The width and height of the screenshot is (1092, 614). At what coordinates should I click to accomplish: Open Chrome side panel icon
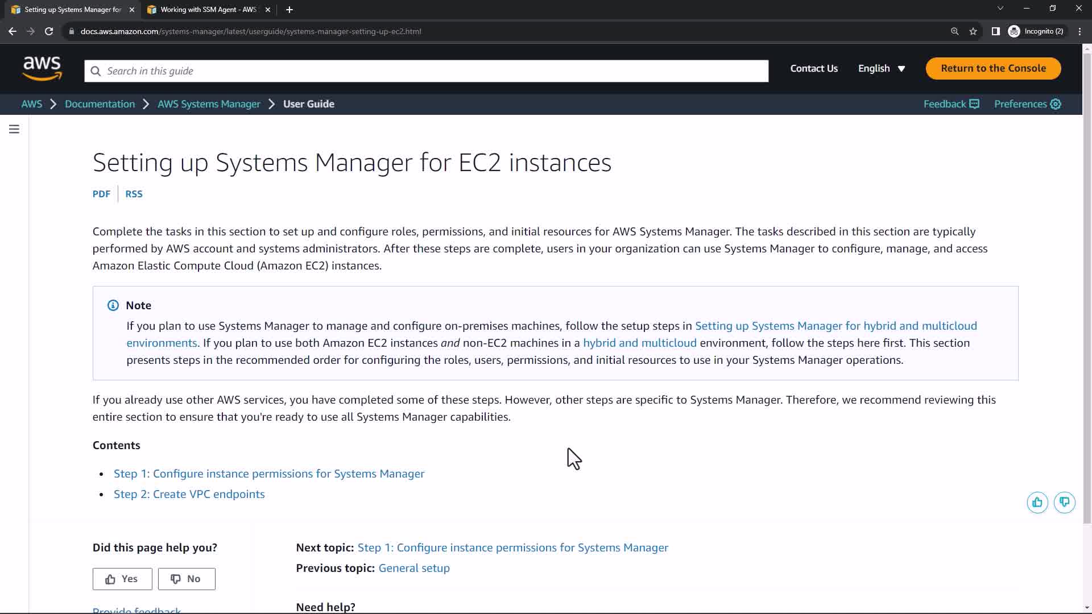(x=995, y=31)
